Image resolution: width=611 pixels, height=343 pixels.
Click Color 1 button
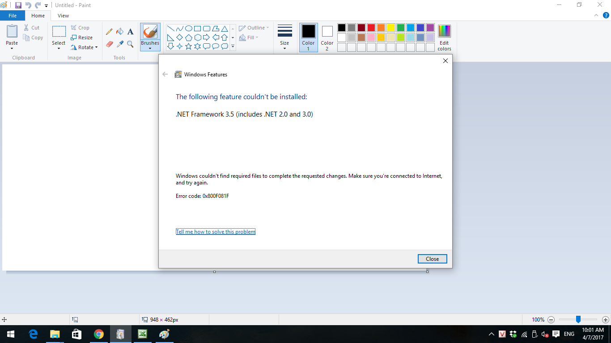(308, 38)
